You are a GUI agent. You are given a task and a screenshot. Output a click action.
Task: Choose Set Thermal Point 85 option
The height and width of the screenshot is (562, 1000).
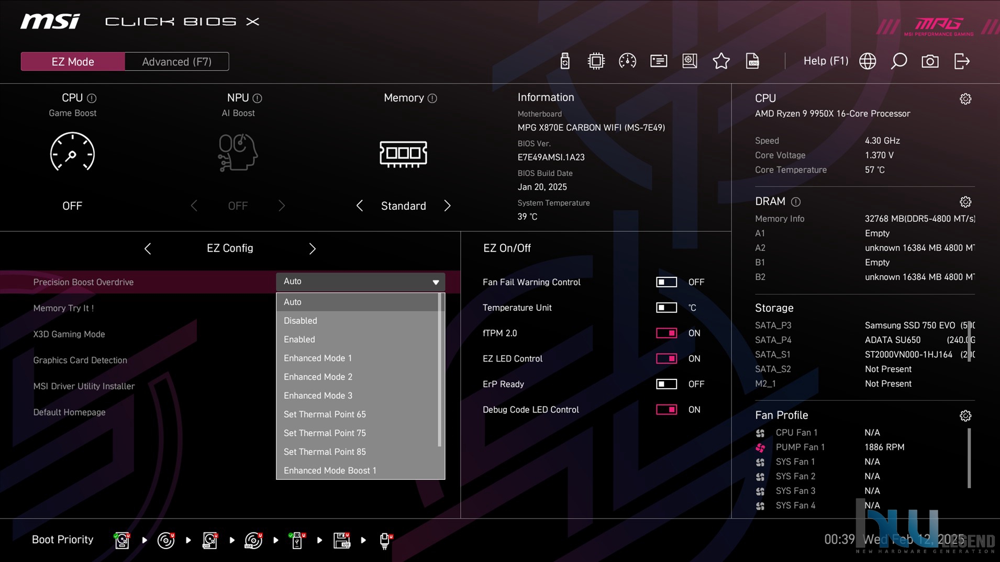pyautogui.click(x=357, y=452)
